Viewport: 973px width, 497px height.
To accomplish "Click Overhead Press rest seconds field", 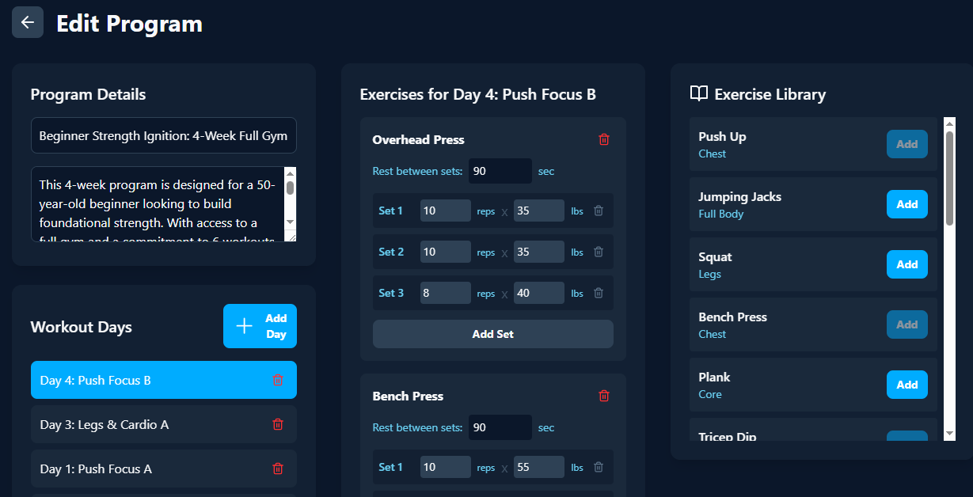I will [x=500, y=171].
